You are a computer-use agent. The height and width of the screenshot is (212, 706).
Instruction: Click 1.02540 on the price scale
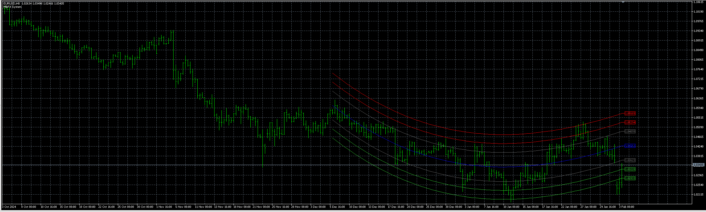tap(698, 185)
